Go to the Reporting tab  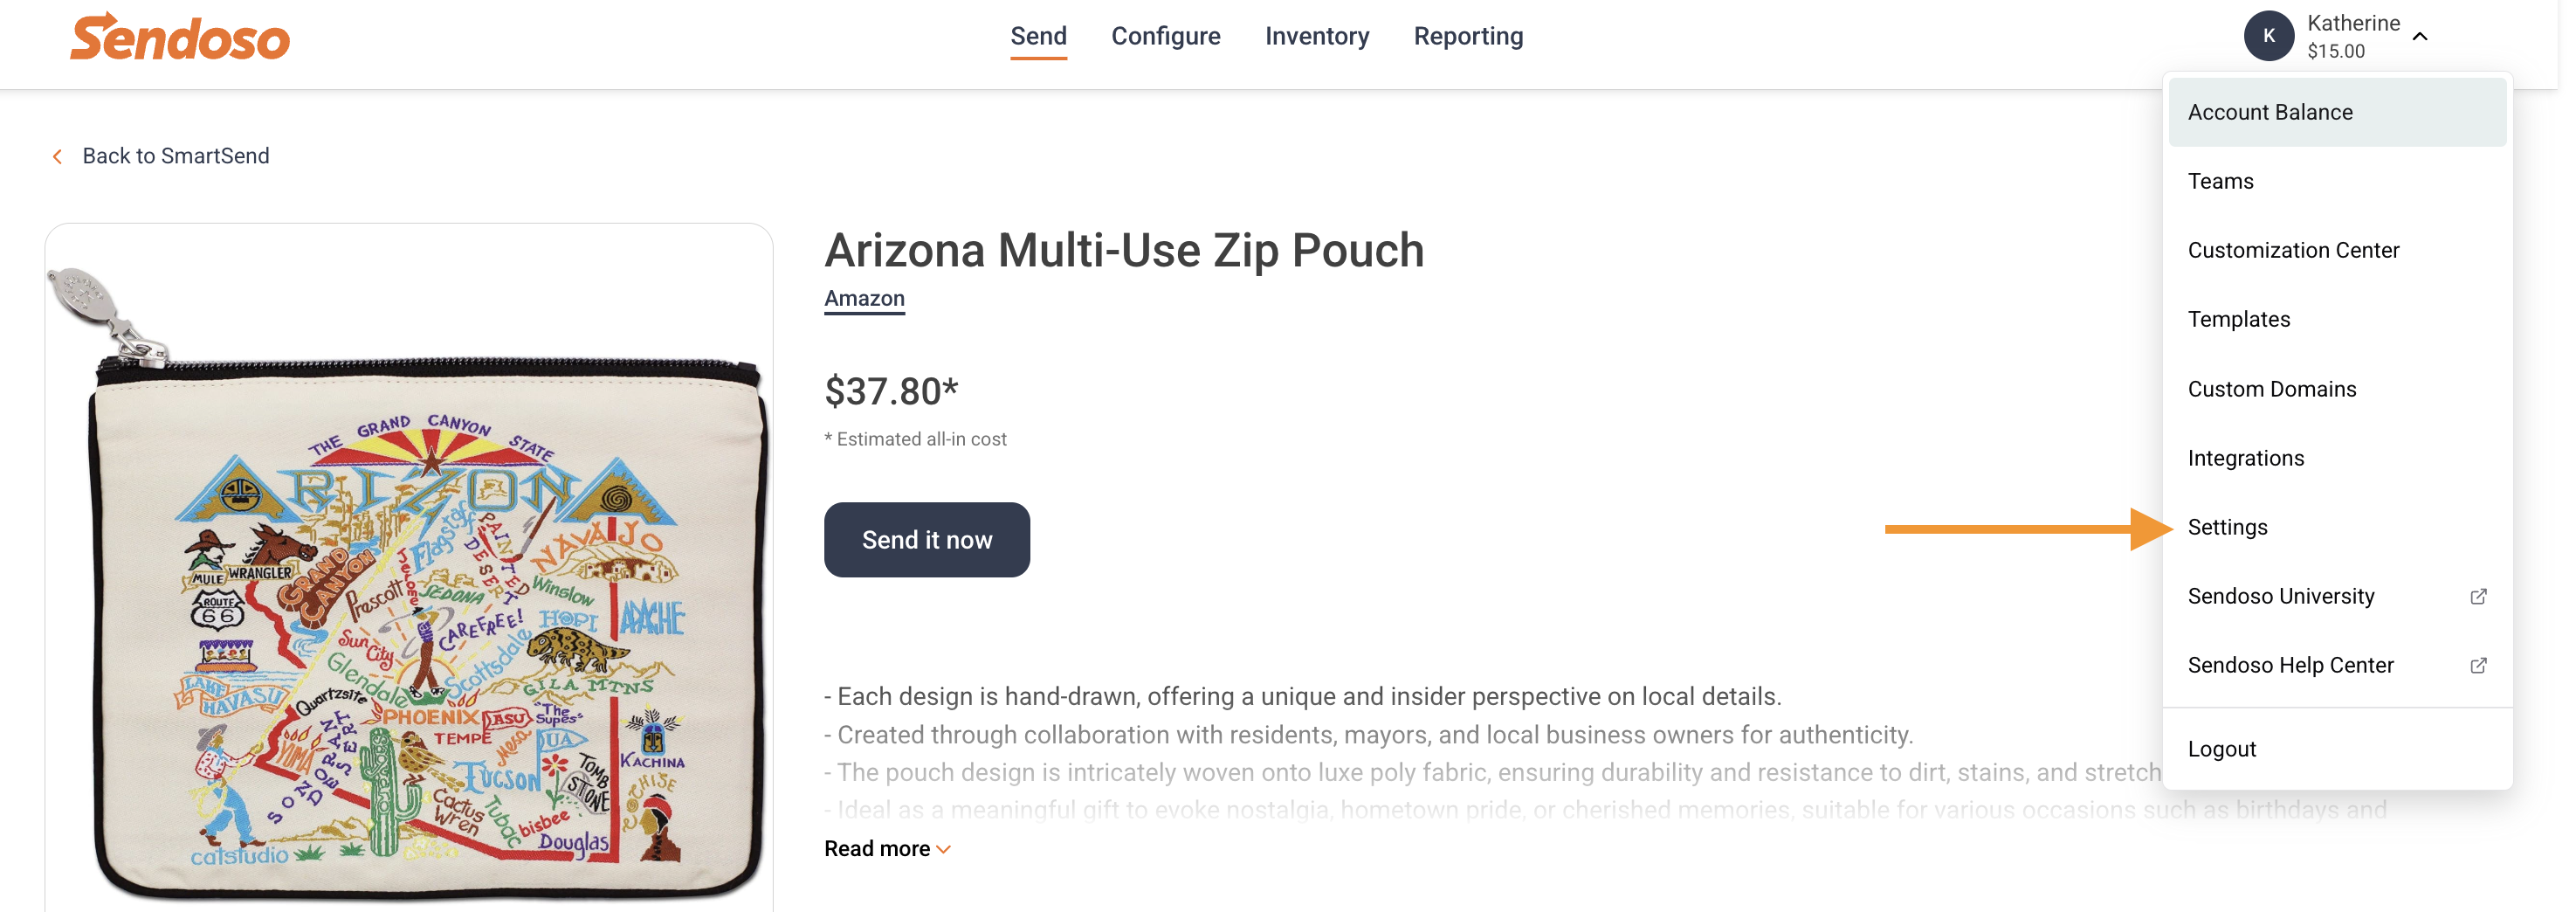coord(1467,37)
